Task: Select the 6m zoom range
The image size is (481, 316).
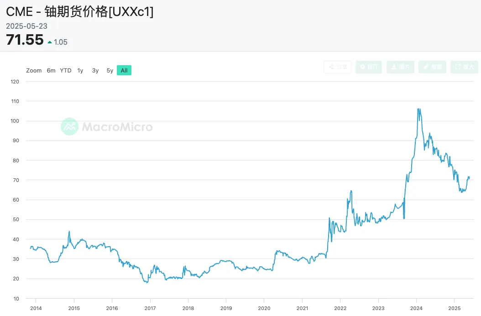Action: tap(51, 71)
